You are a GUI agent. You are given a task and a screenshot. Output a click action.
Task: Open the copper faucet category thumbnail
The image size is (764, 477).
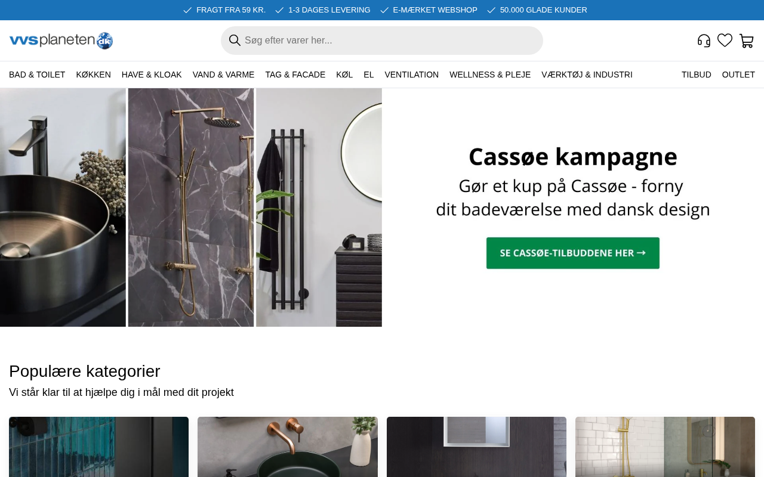coord(288,447)
